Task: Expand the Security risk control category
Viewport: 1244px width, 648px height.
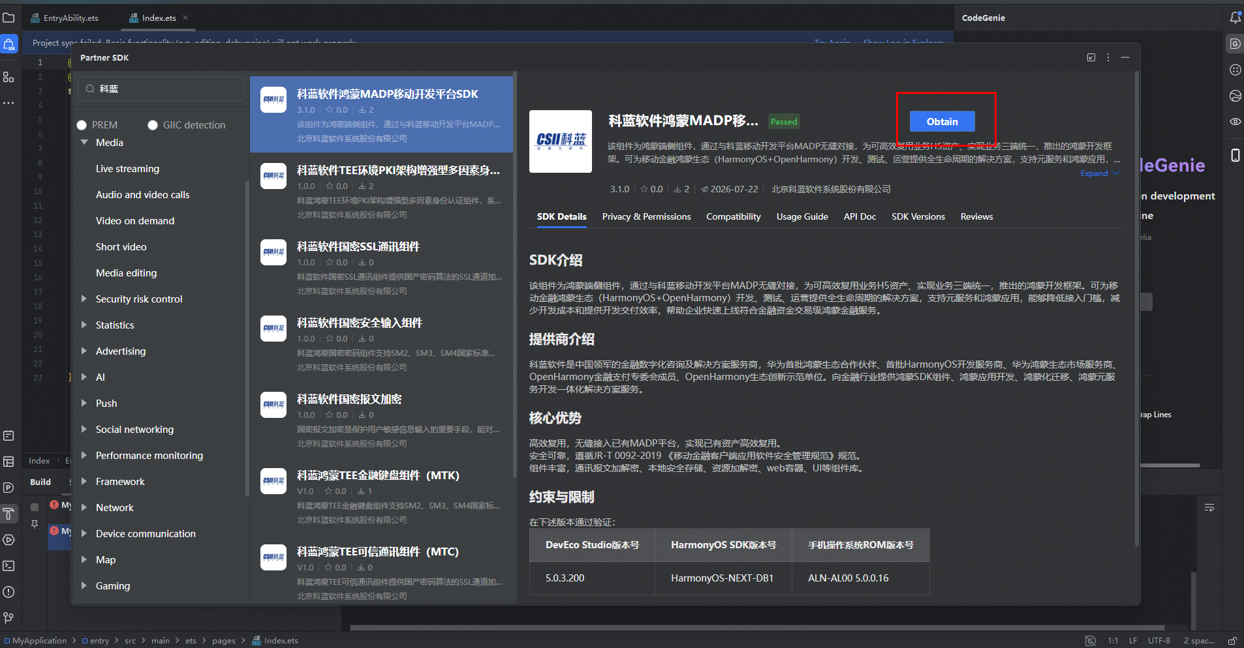Action: (x=84, y=299)
